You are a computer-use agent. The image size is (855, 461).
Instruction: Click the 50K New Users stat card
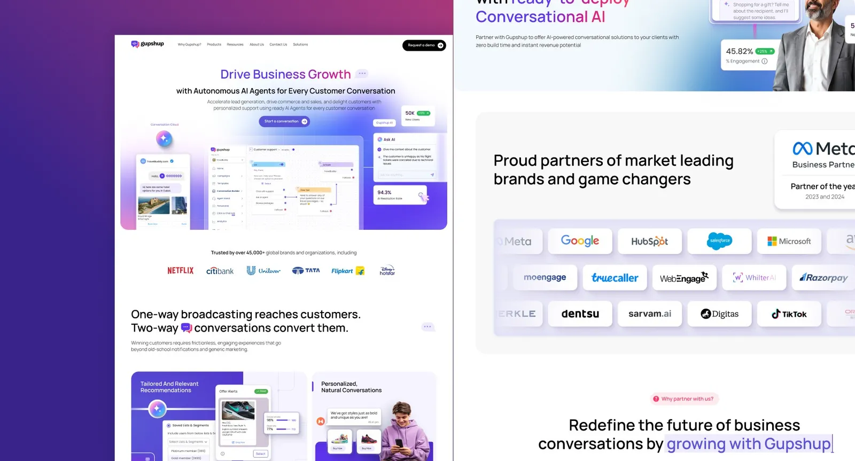pos(418,115)
